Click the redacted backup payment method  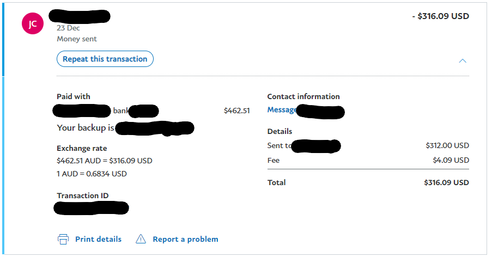tap(155, 128)
